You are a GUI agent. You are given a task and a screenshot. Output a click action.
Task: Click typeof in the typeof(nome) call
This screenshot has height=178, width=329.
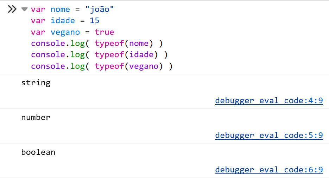pos(109,44)
